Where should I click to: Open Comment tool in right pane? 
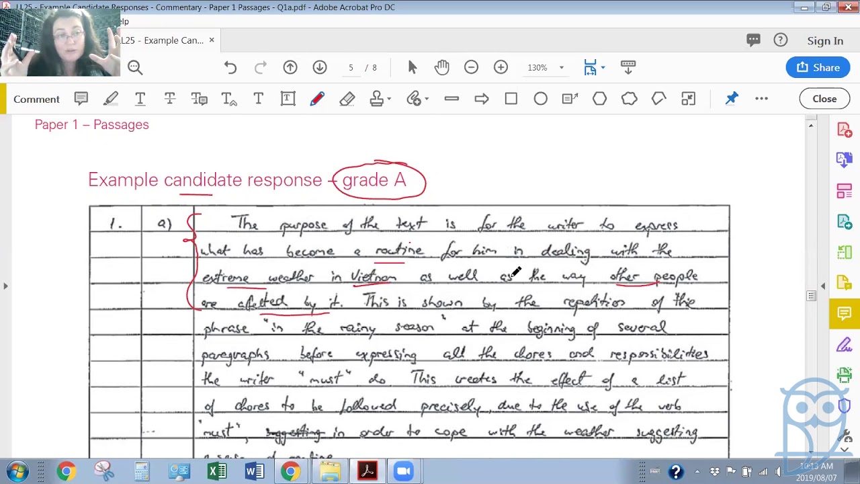(845, 314)
